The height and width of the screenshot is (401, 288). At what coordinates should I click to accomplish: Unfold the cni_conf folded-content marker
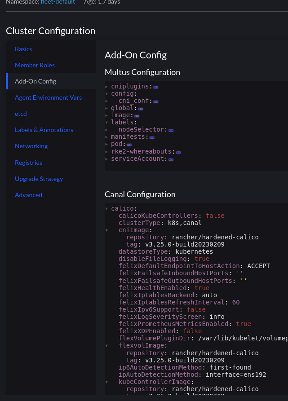click(156, 101)
